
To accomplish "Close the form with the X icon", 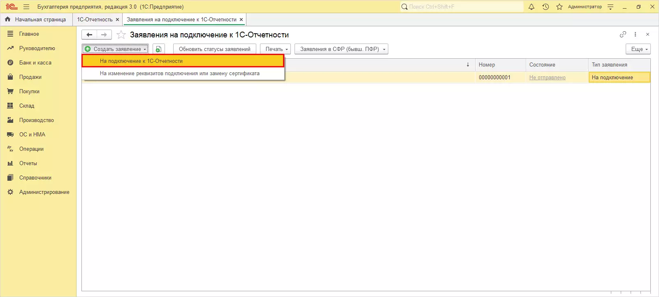I will (647, 35).
